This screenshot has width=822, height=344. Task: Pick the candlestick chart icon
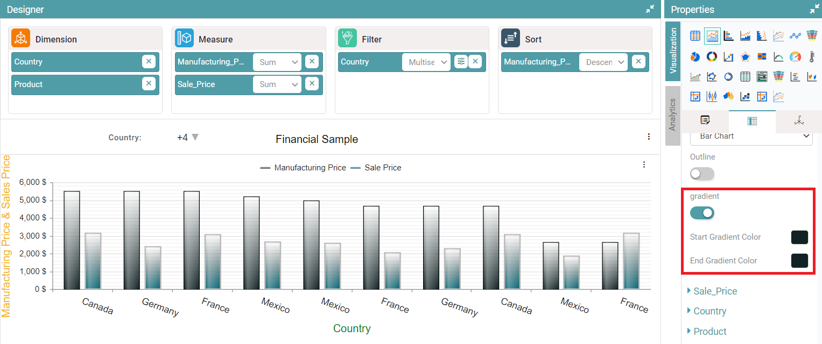pos(712,96)
